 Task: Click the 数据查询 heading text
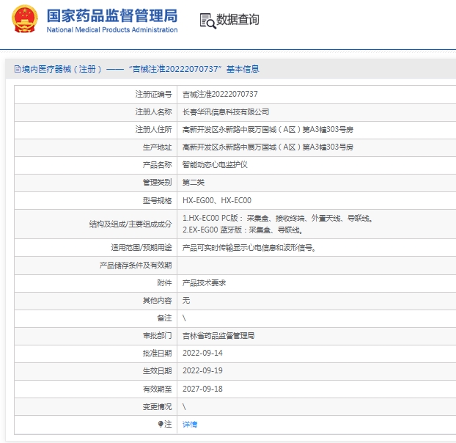[x=238, y=20]
